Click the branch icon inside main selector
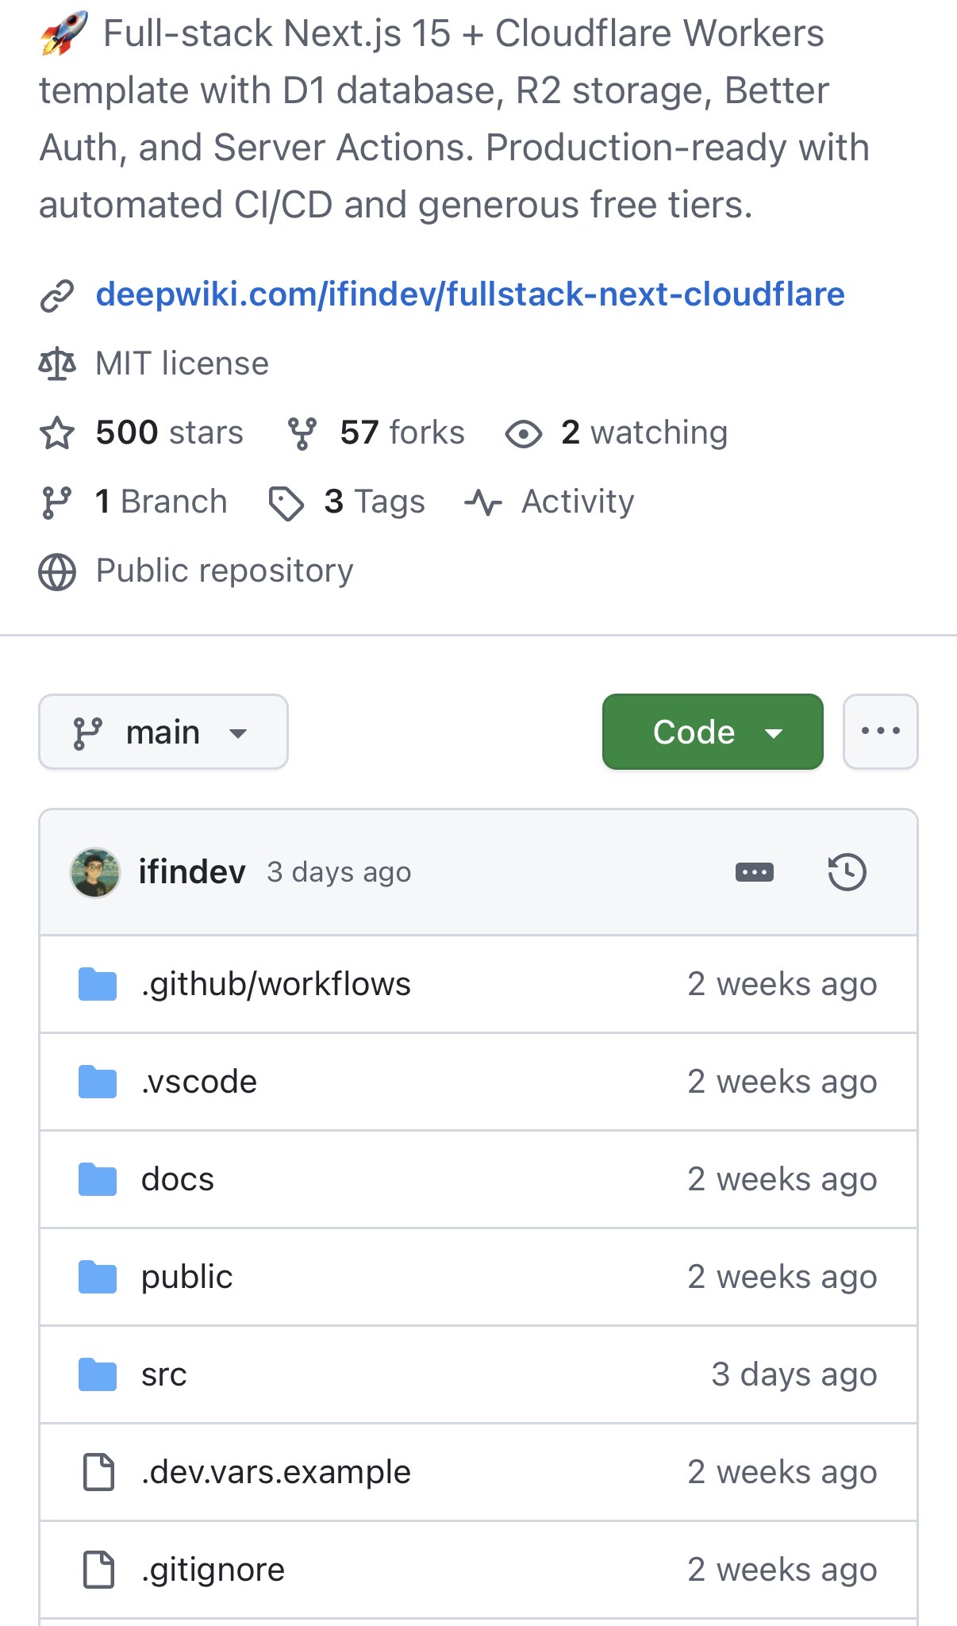Screen dimensions: 957x1626 tap(87, 732)
